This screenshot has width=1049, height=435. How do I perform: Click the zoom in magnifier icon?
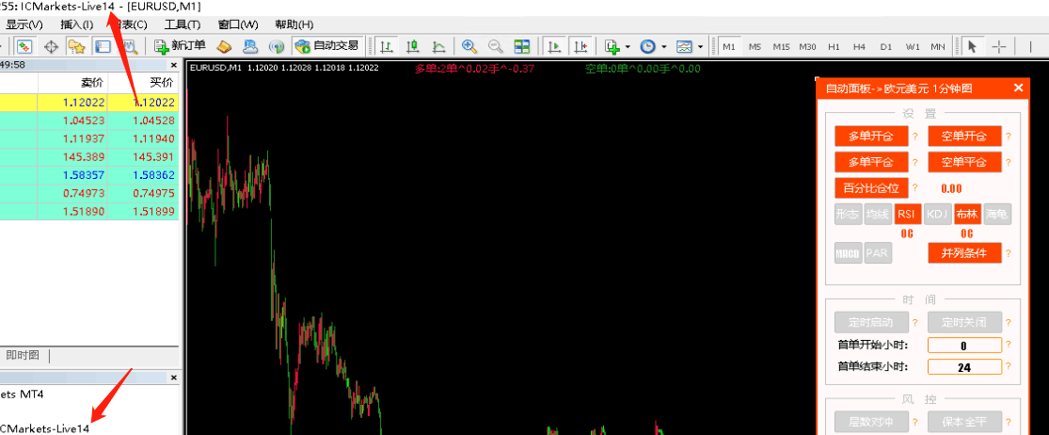click(469, 46)
